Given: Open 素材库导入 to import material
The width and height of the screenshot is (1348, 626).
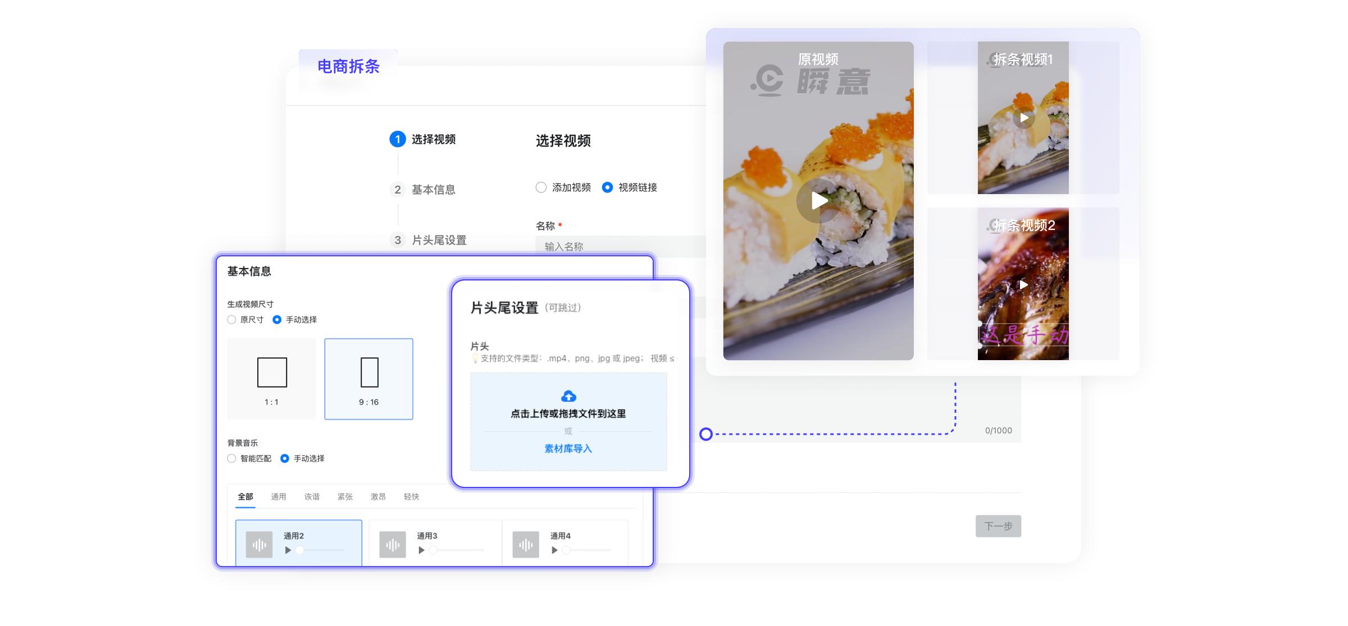Looking at the screenshot, I should click(568, 448).
